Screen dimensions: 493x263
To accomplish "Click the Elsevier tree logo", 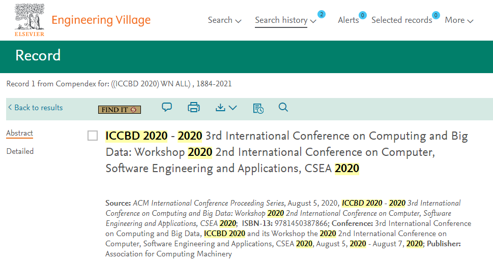I will pyautogui.click(x=29, y=20).
